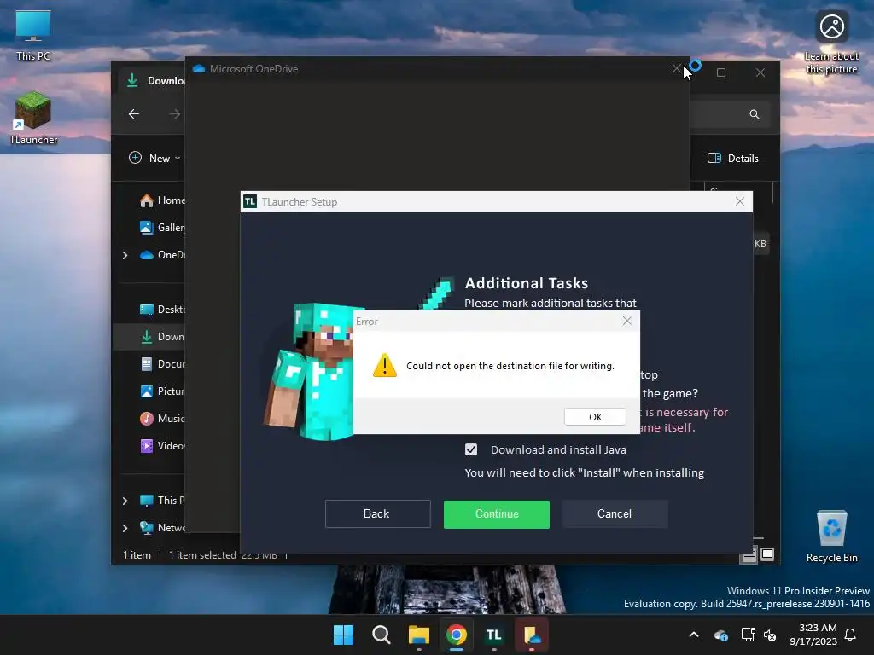This screenshot has width=874, height=655.
Task: Open Gallery in Explorer sidebar
Action: [162, 227]
